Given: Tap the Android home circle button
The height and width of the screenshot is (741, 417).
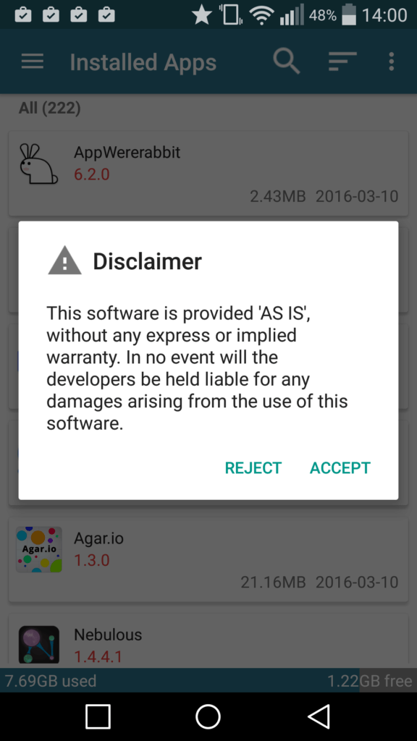Looking at the screenshot, I should click(208, 716).
